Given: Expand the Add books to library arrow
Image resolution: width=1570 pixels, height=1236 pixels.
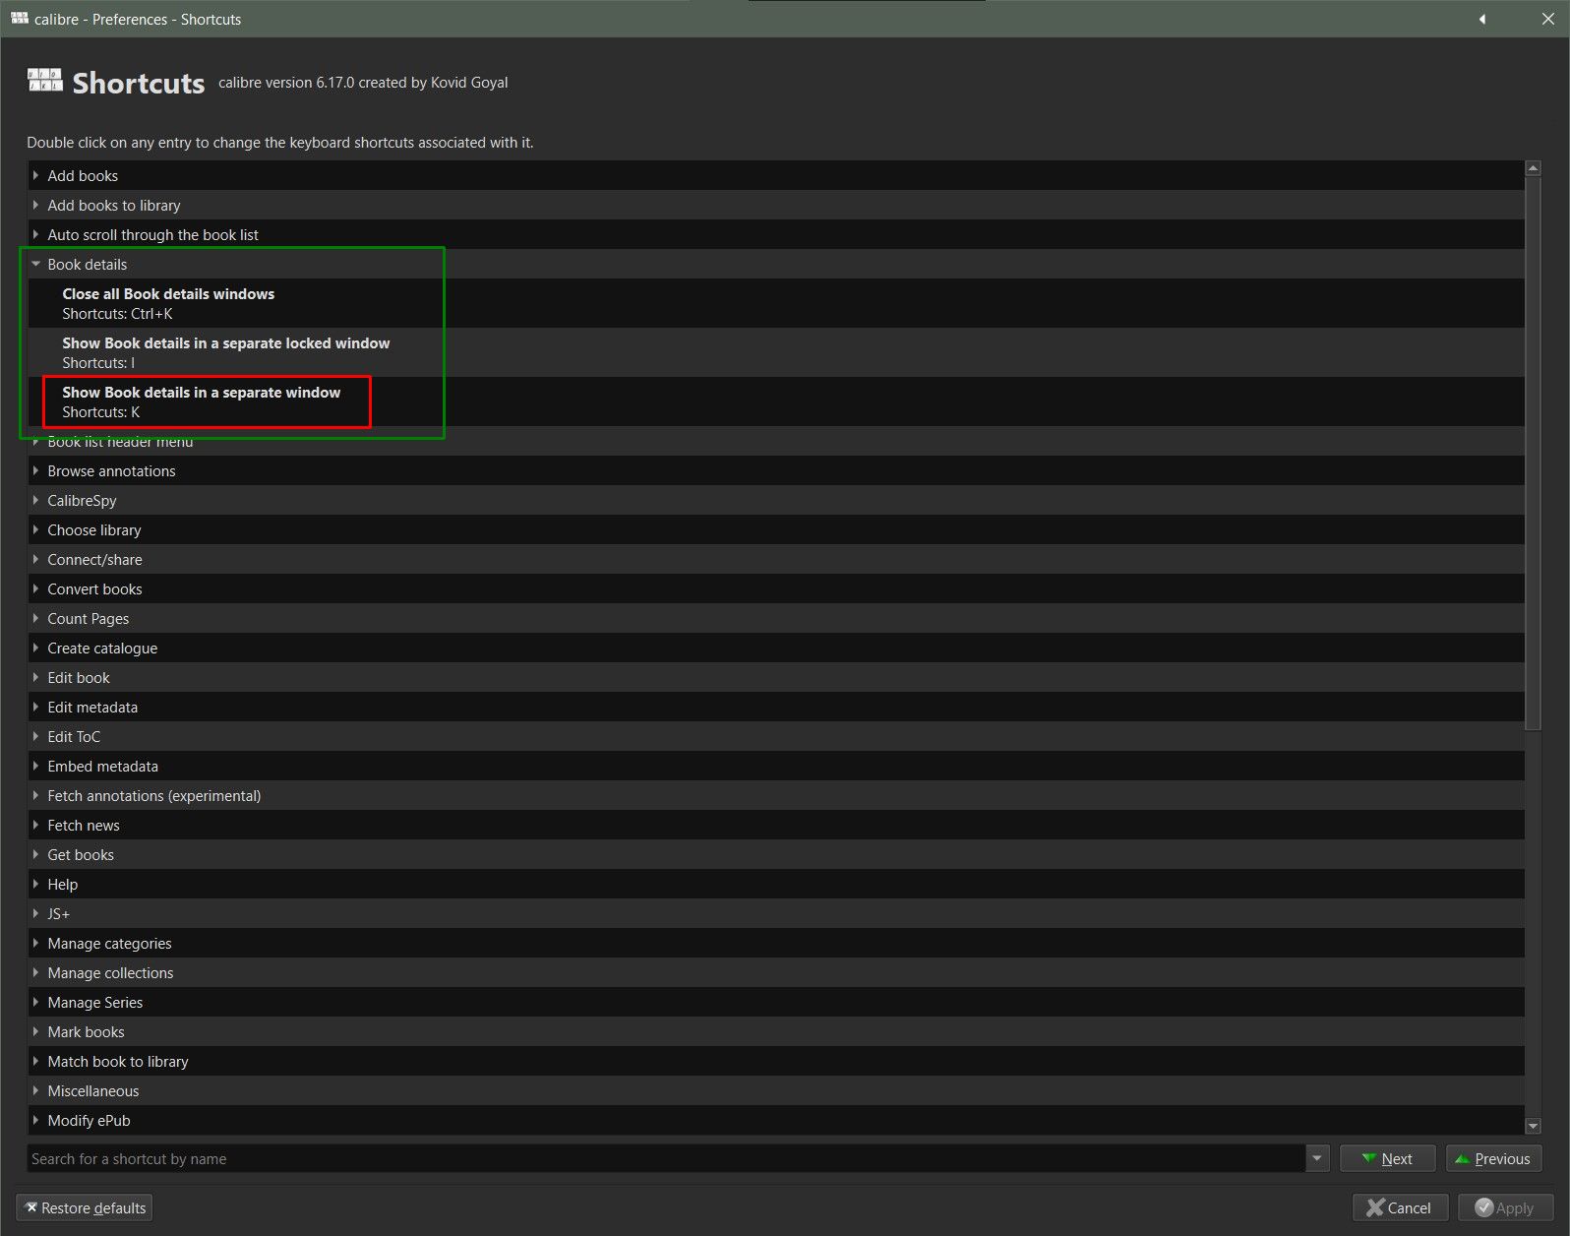Looking at the screenshot, I should [35, 205].
